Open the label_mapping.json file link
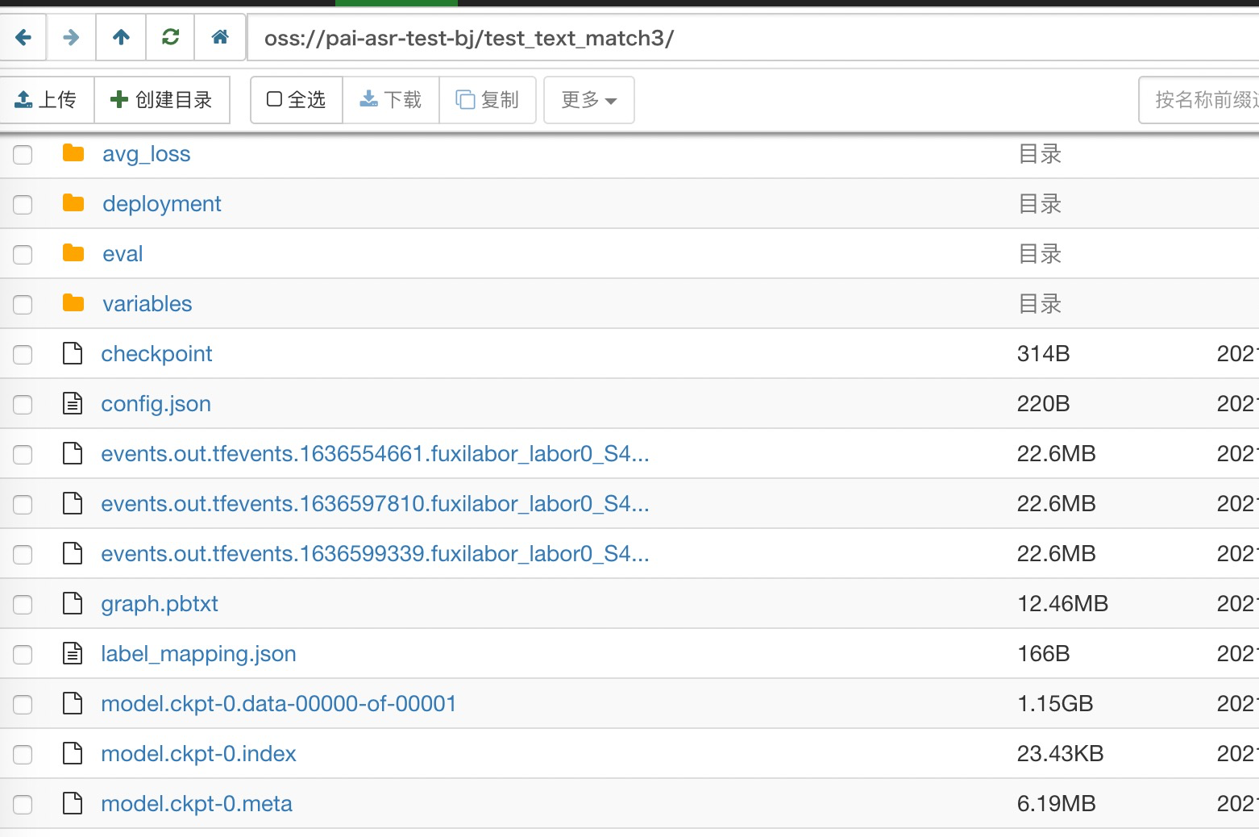Viewport: 1259px width, 837px height. point(198,654)
